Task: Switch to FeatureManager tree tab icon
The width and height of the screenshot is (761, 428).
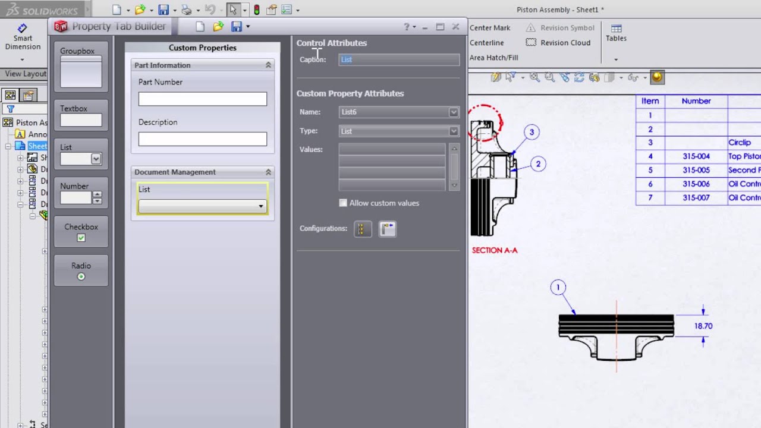Action: [10, 95]
